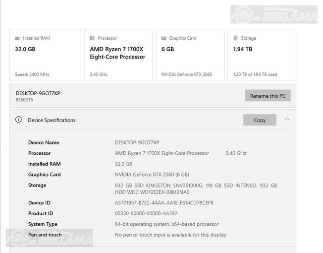The width and height of the screenshot is (323, 253).
Task: Click the Rename this PC button
Action: (x=268, y=95)
